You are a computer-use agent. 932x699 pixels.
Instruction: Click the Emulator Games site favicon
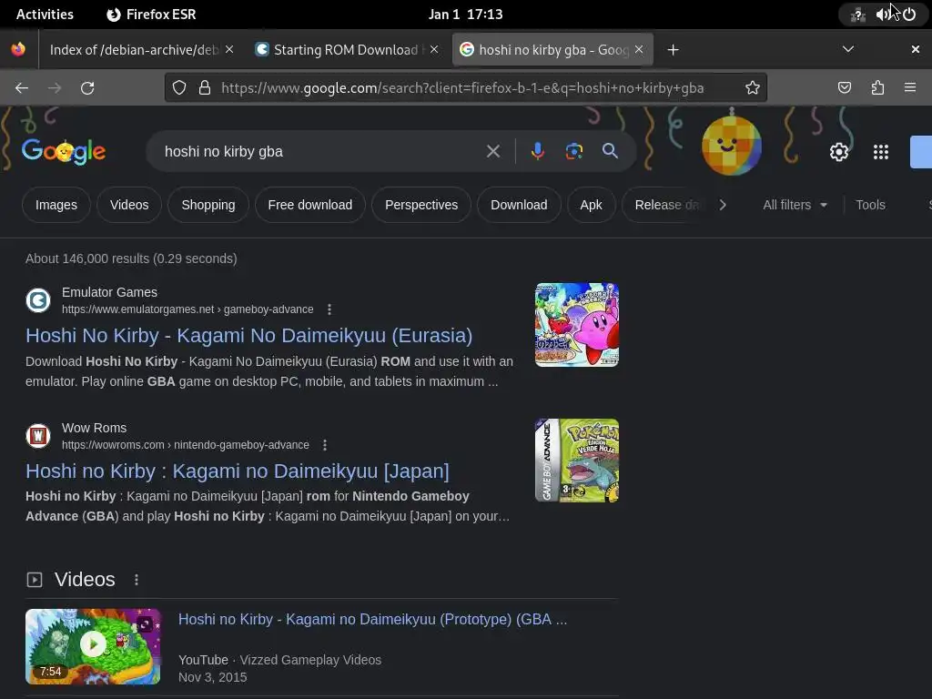[38, 300]
